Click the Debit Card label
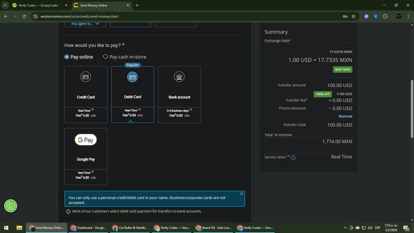 tap(132, 97)
